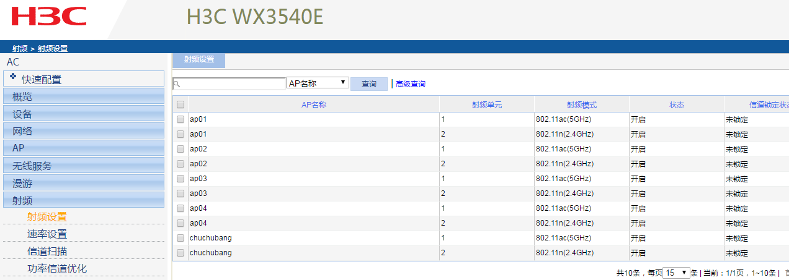Open 快速配置 in the sidebar
This screenshot has width=789, height=280.
point(84,78)
